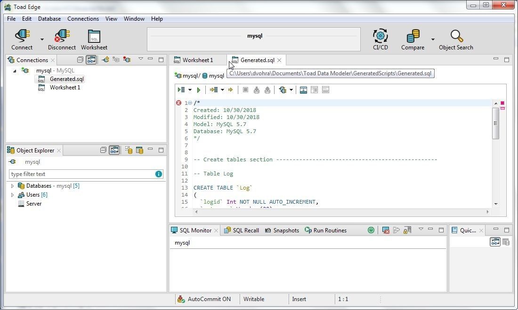Click the grid layout view icon
This screenshot has height=310, width=518.
(x=314, y=90)
